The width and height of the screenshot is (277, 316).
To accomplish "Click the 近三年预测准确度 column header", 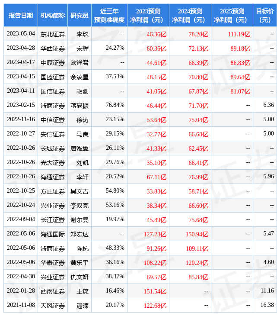I will pos(109,15).
